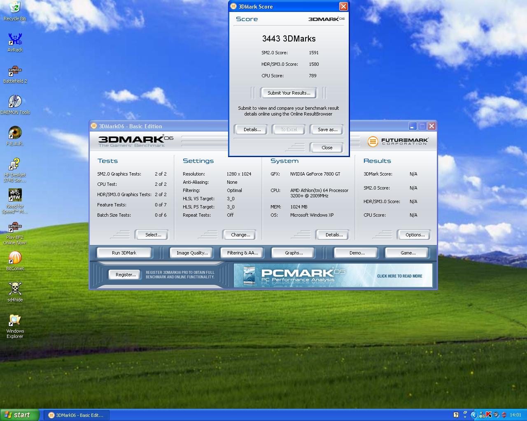This screenshot has height=421, width=527.
Task: Click Submit Your Results button
Action: click(x=289, y=93)
